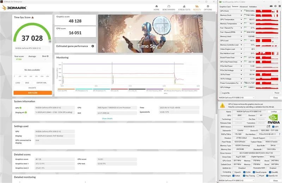Switch to the Advanced tab in GPU-Z
The height and width of the screenshot is (183, 282).
(244, 7)
